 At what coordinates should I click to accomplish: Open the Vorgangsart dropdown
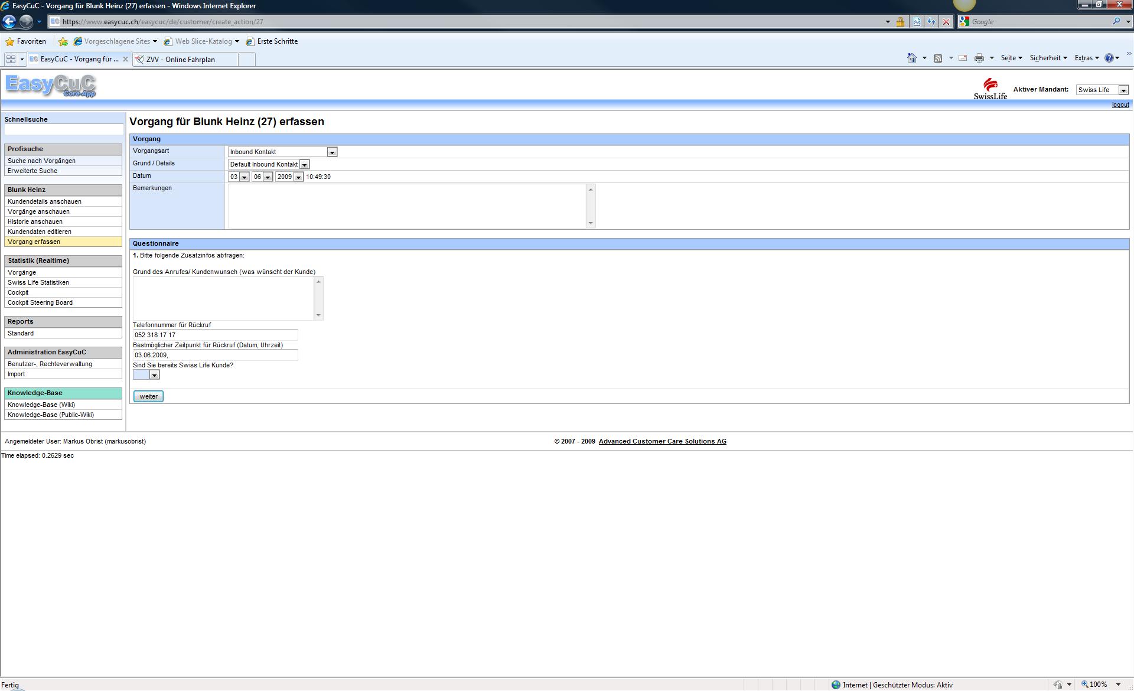point(332,152)
